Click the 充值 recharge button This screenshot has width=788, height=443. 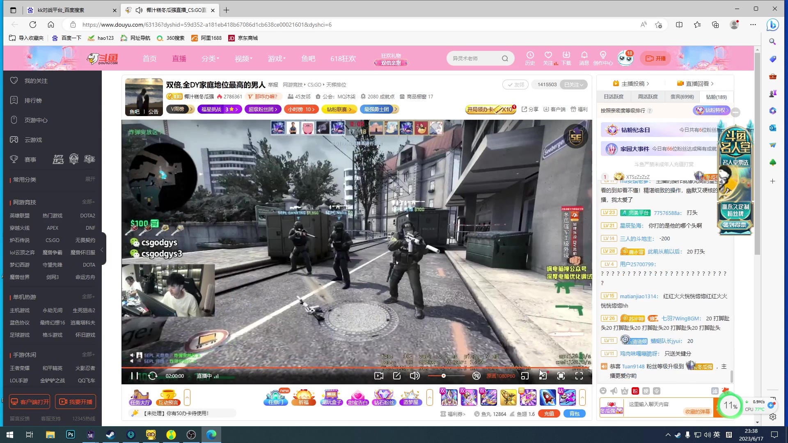tap(549, 414)
